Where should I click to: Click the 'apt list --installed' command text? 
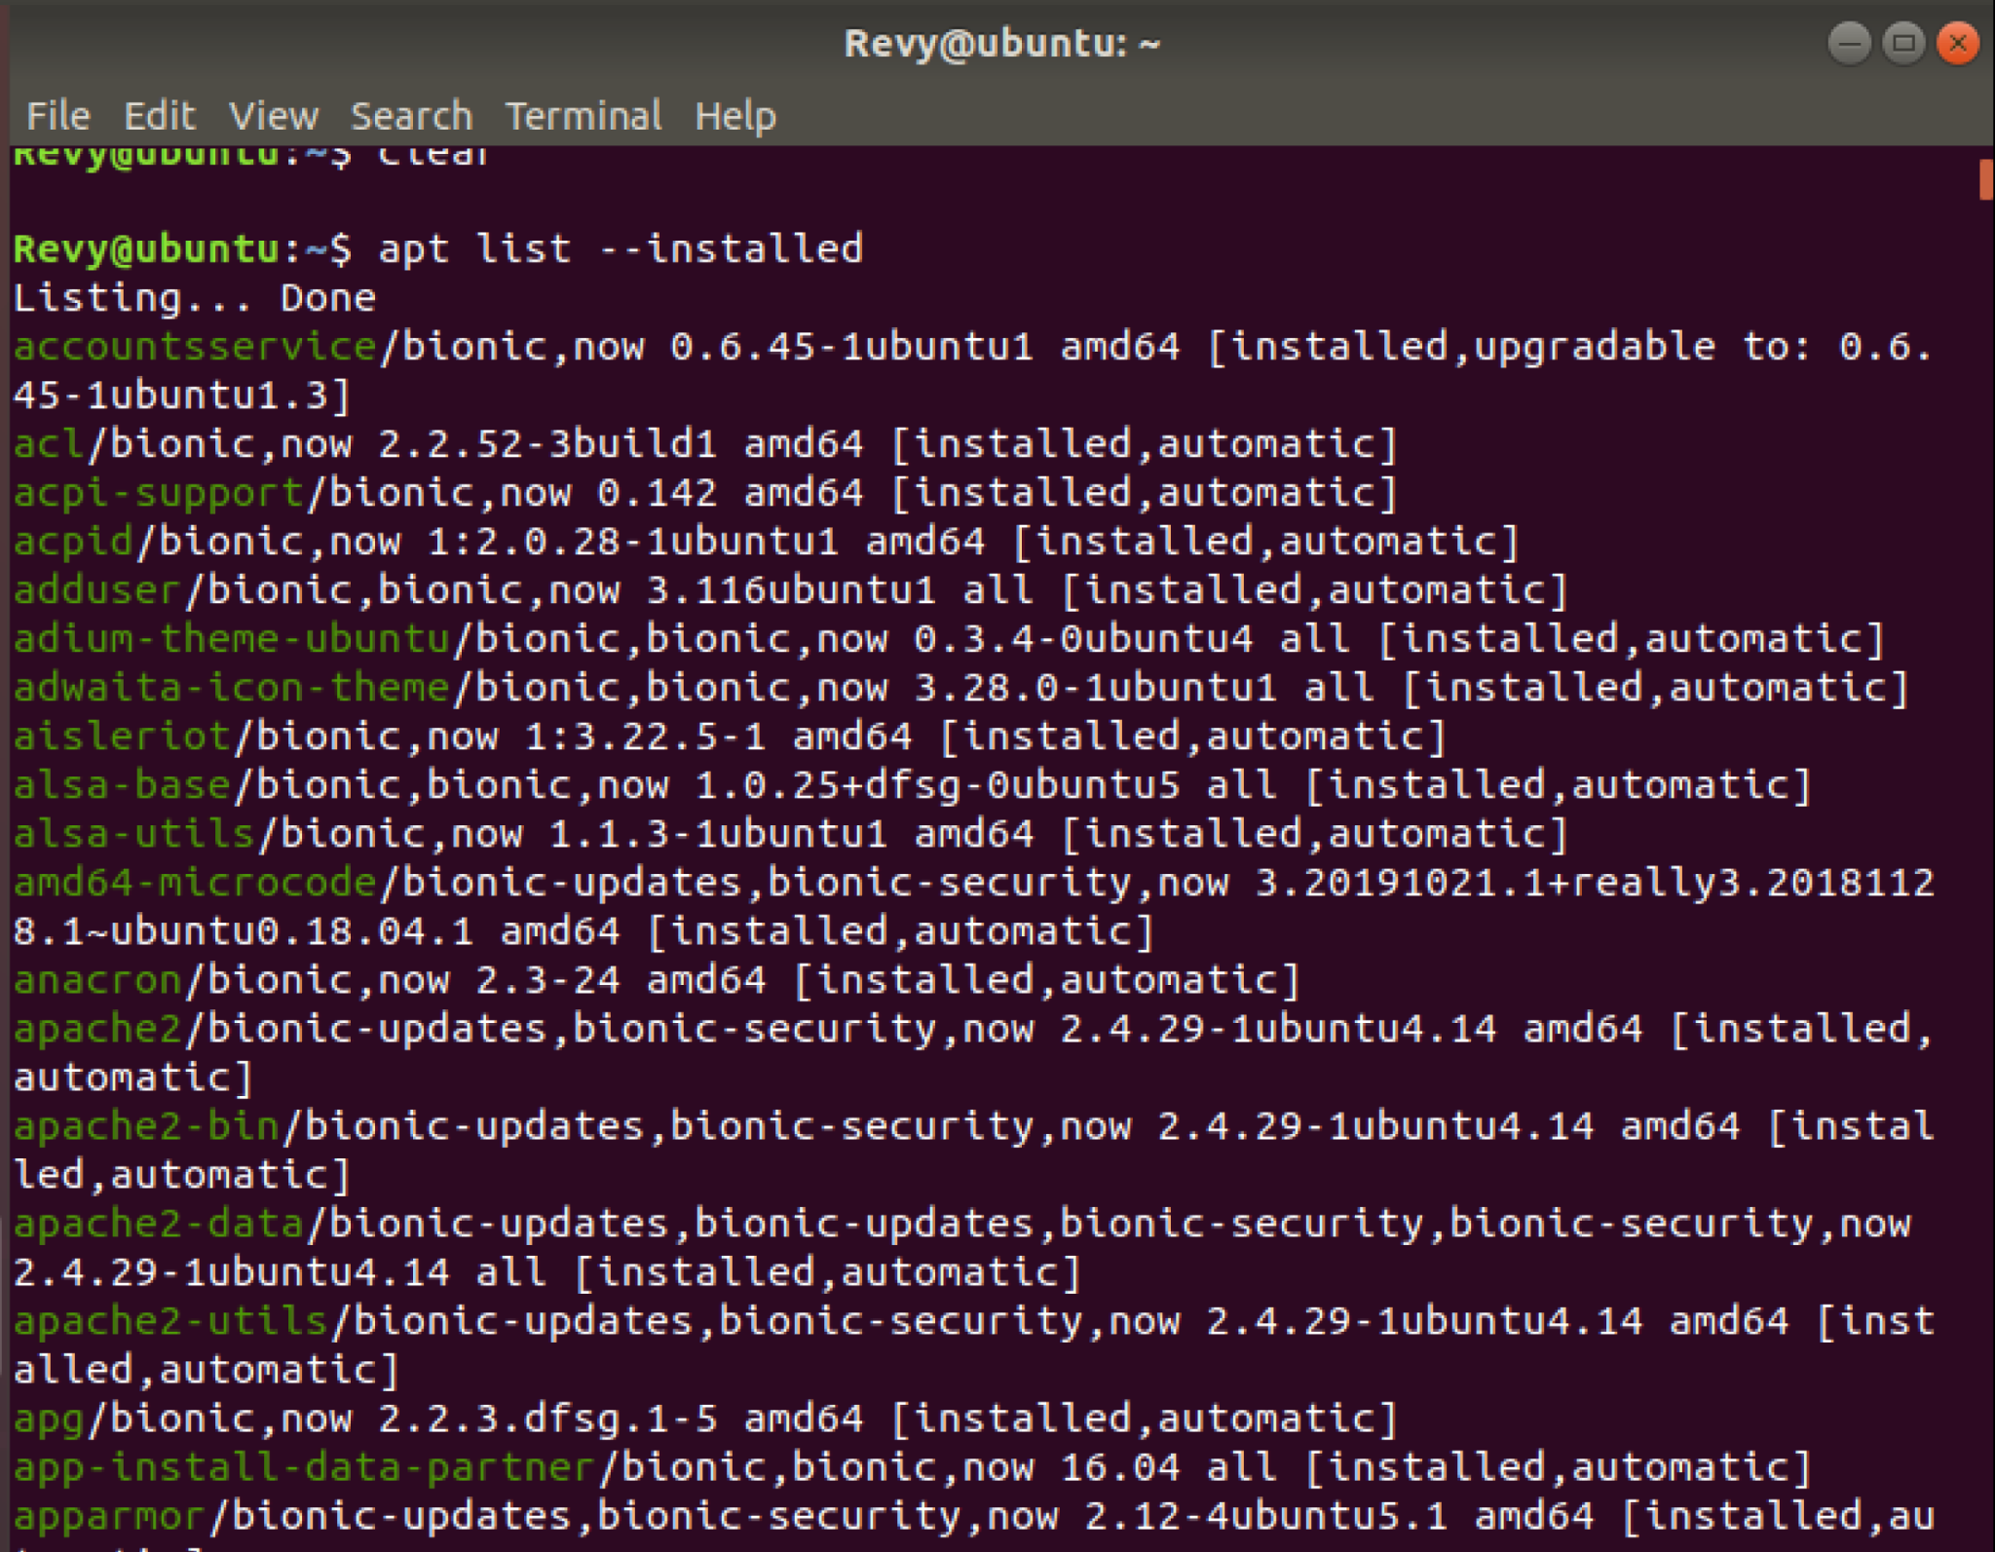click(621, 248)
